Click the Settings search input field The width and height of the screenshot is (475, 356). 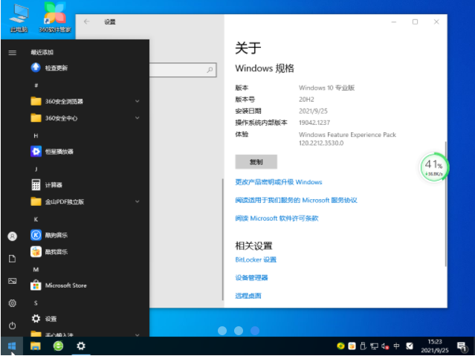182,71
